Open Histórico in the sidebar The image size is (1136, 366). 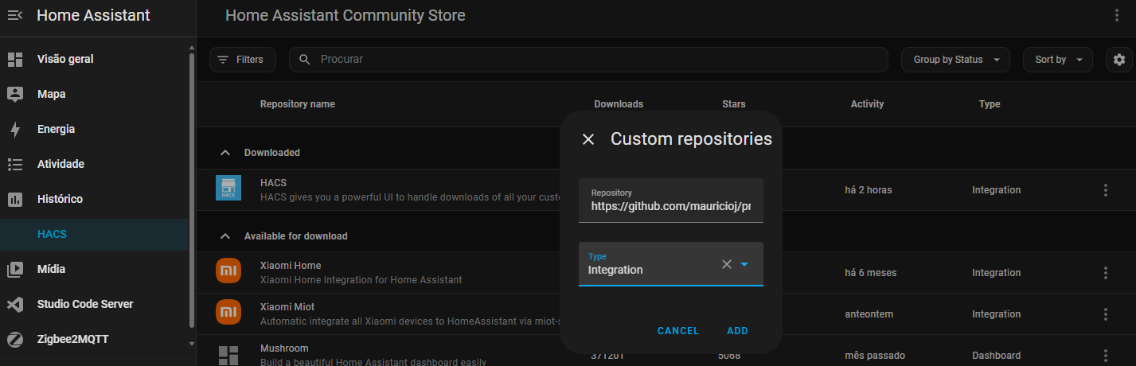click(94, 199)
